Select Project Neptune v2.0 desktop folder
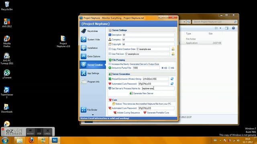 (63, 42)
